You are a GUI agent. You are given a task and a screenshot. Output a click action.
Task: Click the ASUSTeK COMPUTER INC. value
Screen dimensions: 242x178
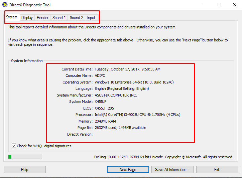pyautogui.click(x=116, y=95)
